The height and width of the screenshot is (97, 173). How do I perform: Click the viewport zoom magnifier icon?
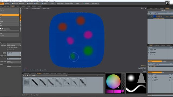144,8
